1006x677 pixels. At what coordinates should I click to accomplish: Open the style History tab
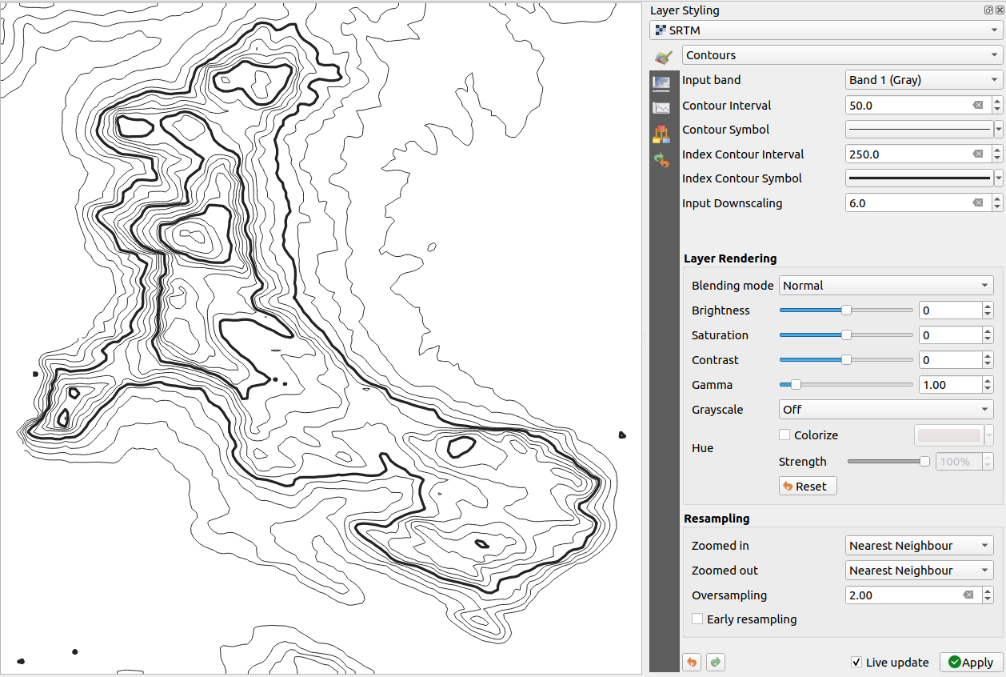[662, 160]
